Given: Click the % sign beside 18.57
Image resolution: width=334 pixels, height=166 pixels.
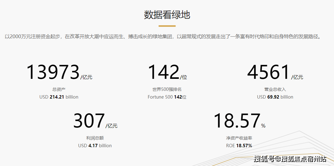Looking at the screenshot, I should coord(263,126).
